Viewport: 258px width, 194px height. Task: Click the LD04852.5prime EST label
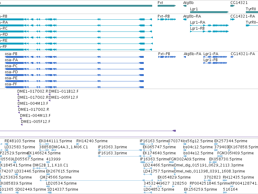tap(159, 189)
